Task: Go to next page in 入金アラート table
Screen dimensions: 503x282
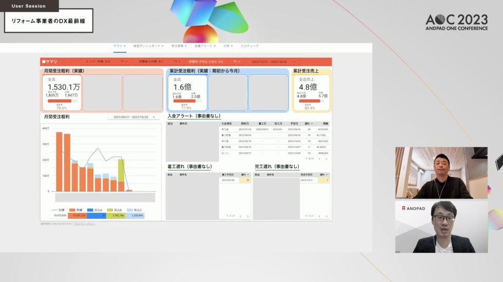Action: pyautogui.click(x=326, y=159)
